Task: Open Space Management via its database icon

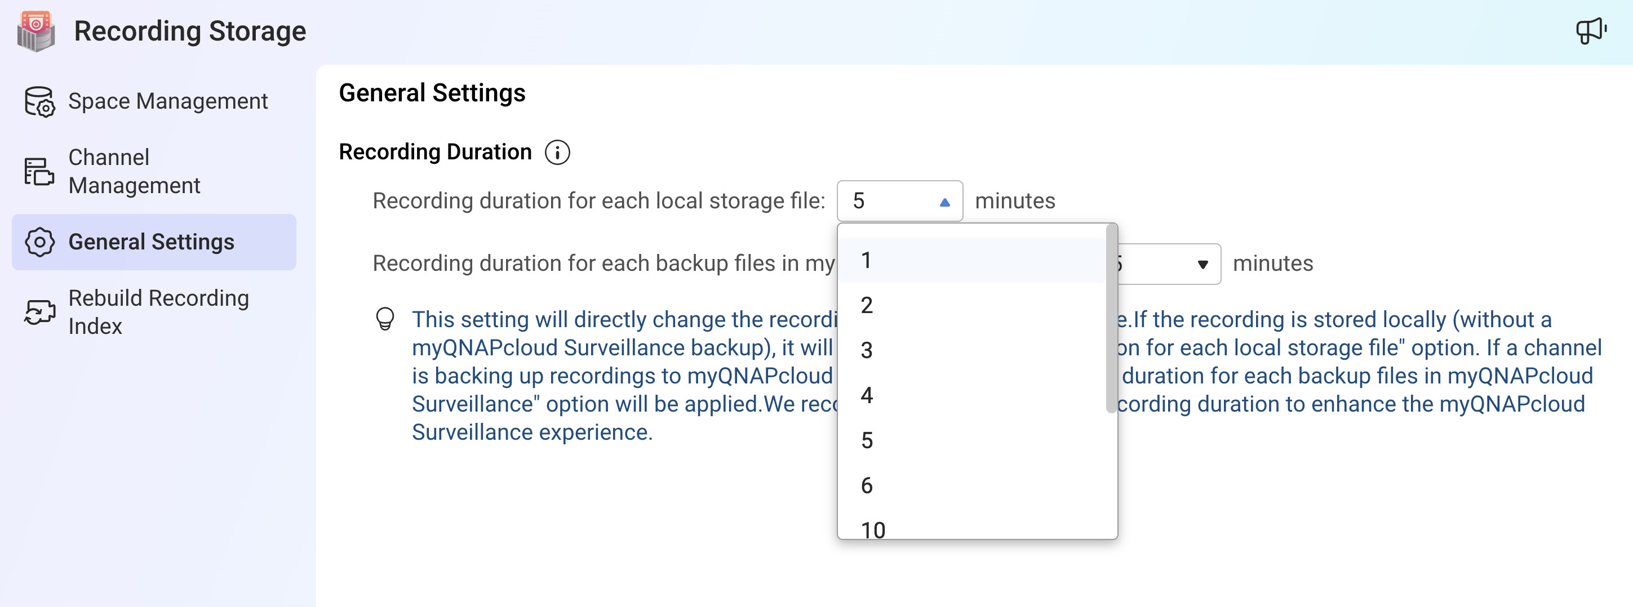Action: tap(39, 101)
